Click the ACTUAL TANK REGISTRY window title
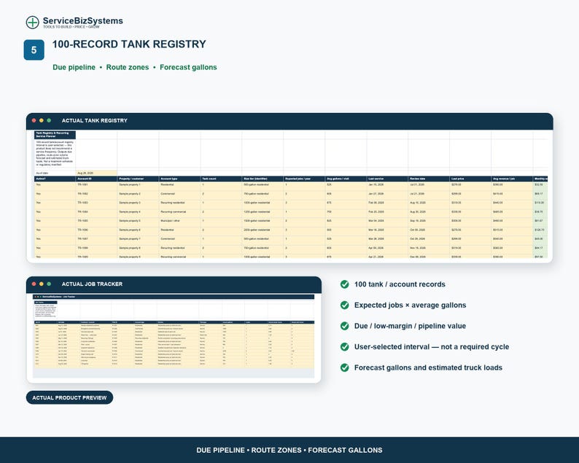 (95, 120)
